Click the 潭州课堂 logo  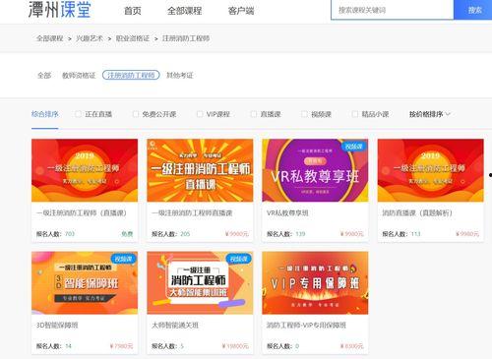click(59, 9)
